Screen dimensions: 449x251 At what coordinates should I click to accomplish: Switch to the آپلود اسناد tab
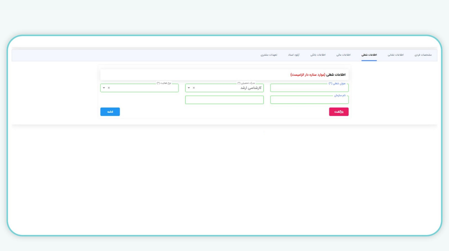293,55
